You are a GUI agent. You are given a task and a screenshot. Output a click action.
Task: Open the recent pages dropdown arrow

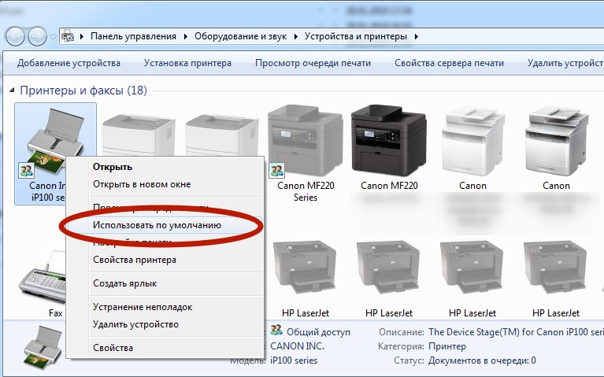click(x=53, y=37)
